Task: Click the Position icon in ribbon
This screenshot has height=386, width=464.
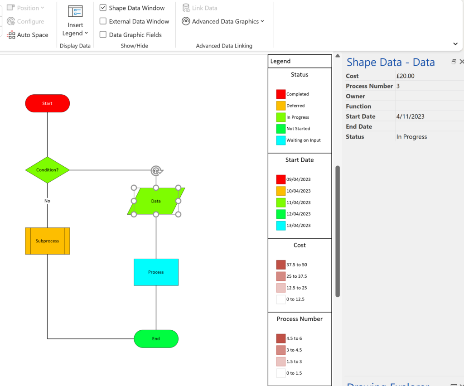Action: pyautogui.click(x=11, y=8)
